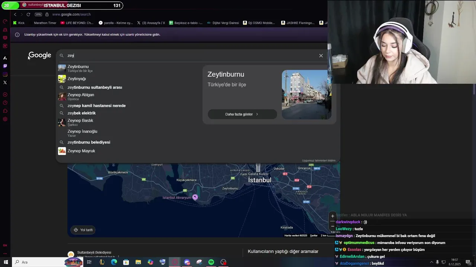Click 'Daha fazla göster' button
Viewport: 476px width, 267px height.
242,114
